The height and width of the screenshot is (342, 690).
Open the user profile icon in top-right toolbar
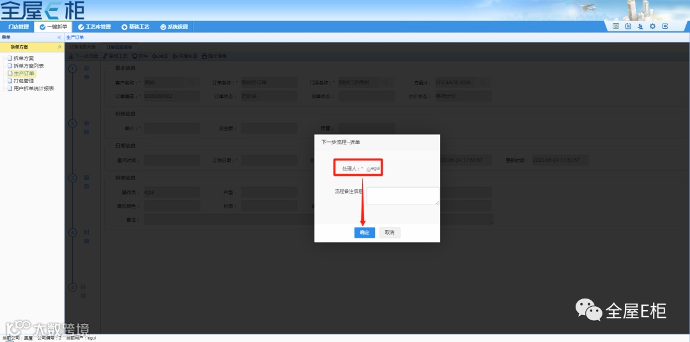click(x=640, y=26)
